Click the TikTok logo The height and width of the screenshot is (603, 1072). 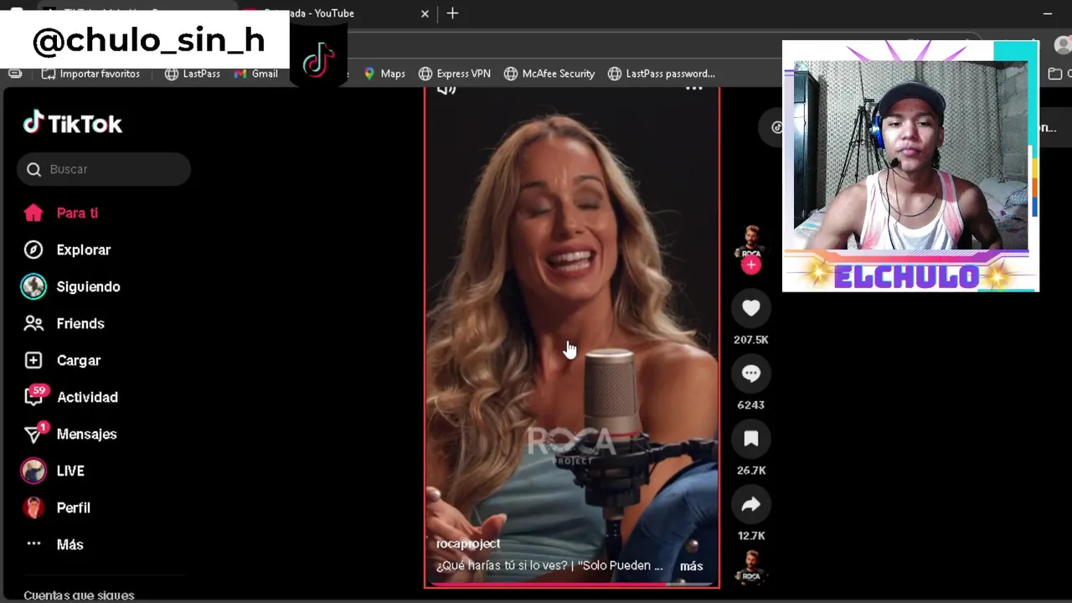click(73, 123)
